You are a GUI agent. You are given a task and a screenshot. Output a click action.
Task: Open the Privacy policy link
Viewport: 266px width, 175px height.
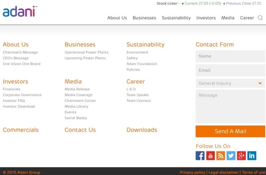(x=192, y=172)
